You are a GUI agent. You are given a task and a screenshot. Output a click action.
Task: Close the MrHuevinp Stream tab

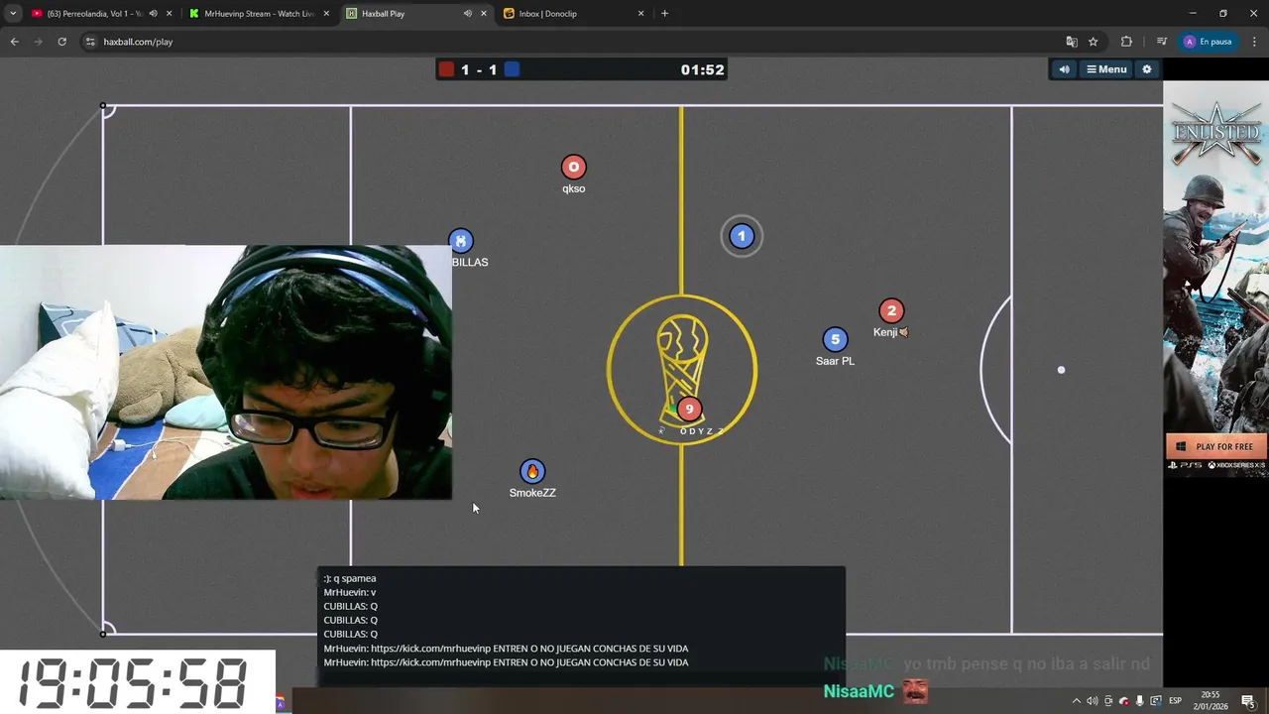(326, 14)
